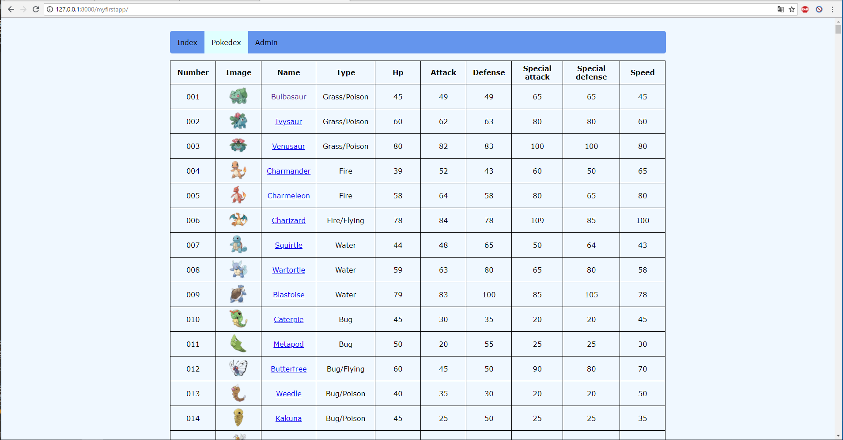Click the site information icon in address bar
This screenshot has width=843, height=440.
click(x=50, y=9)
